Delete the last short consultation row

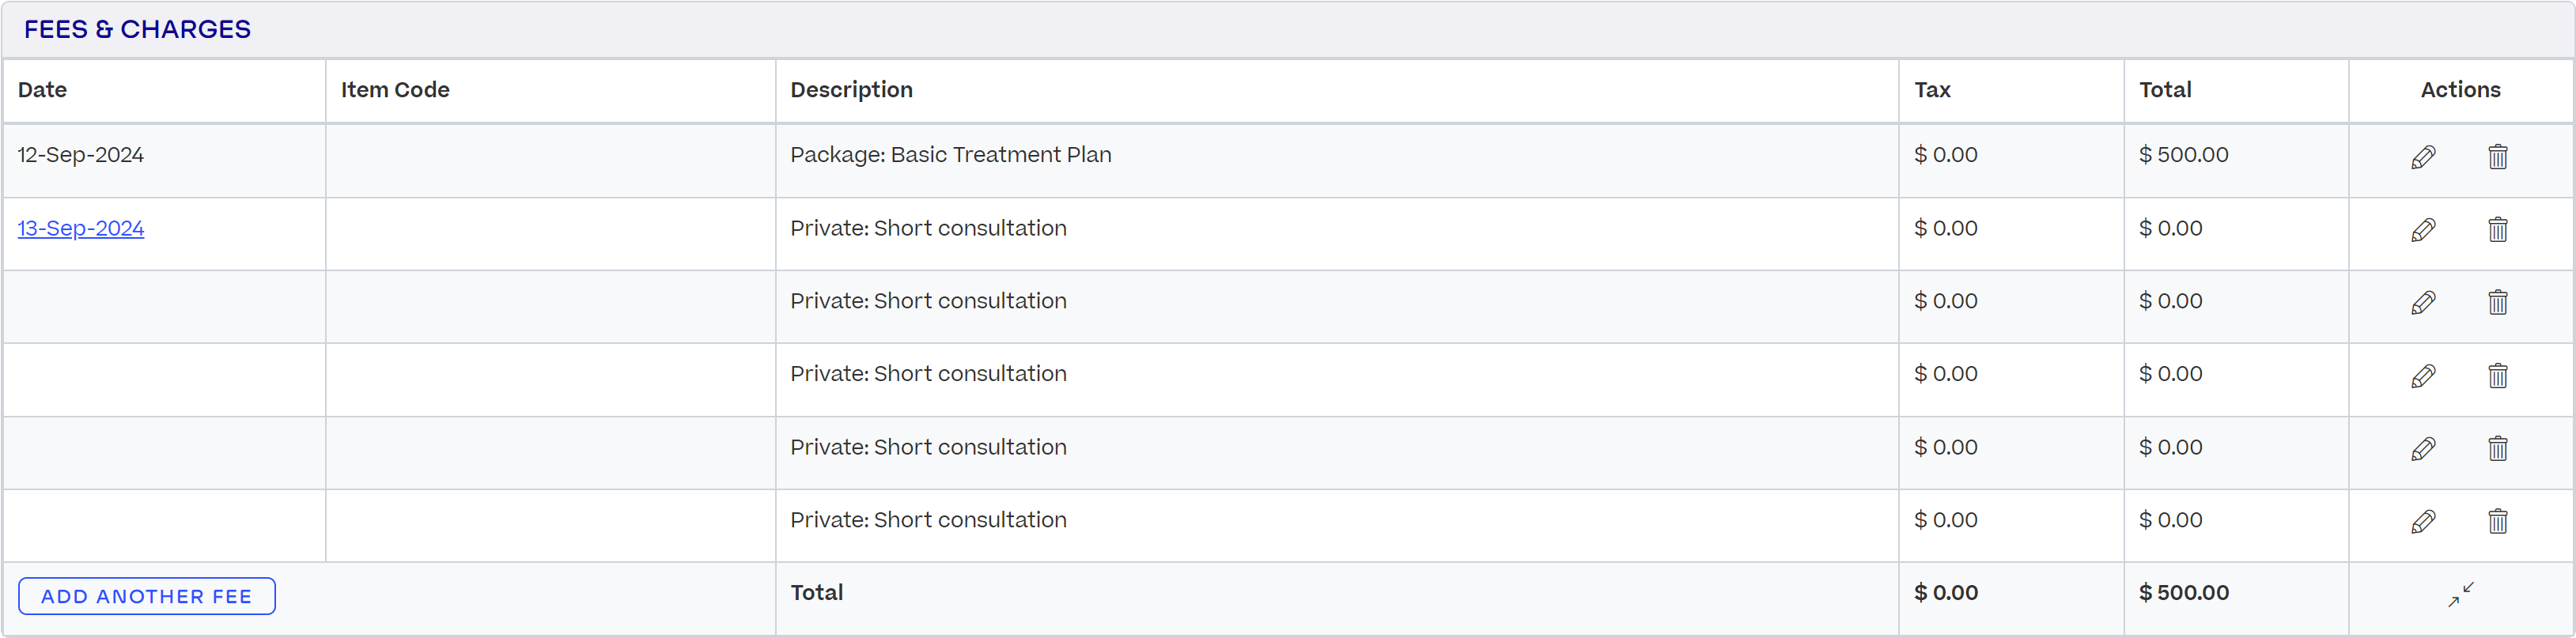(2497, 522)
